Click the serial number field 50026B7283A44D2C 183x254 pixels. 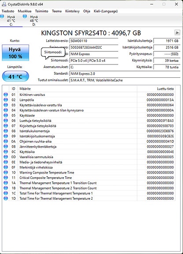point(94,47)
